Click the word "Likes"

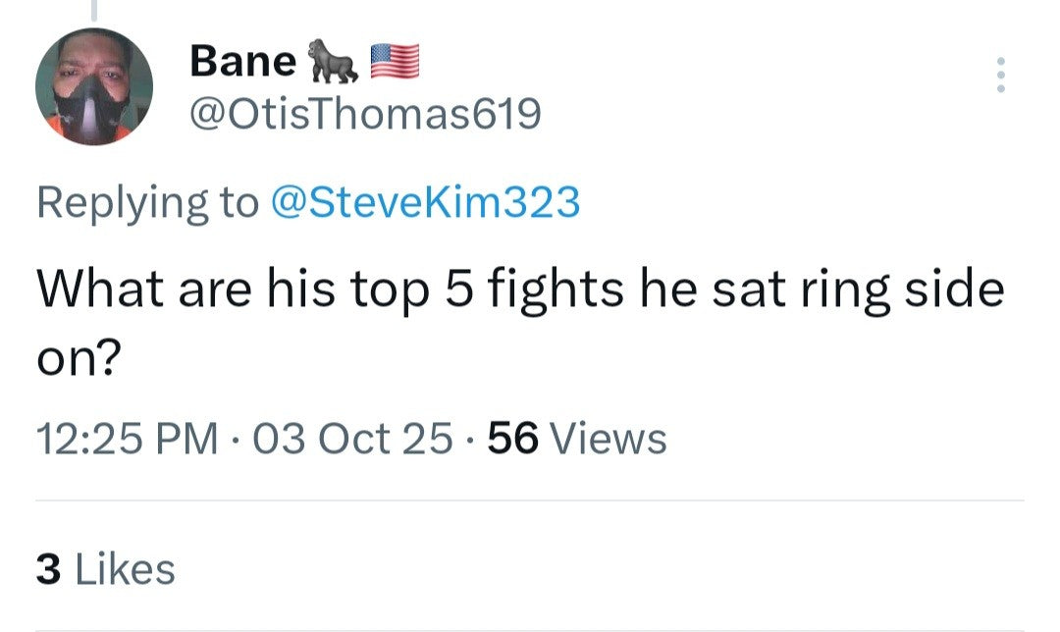[124, 569]
